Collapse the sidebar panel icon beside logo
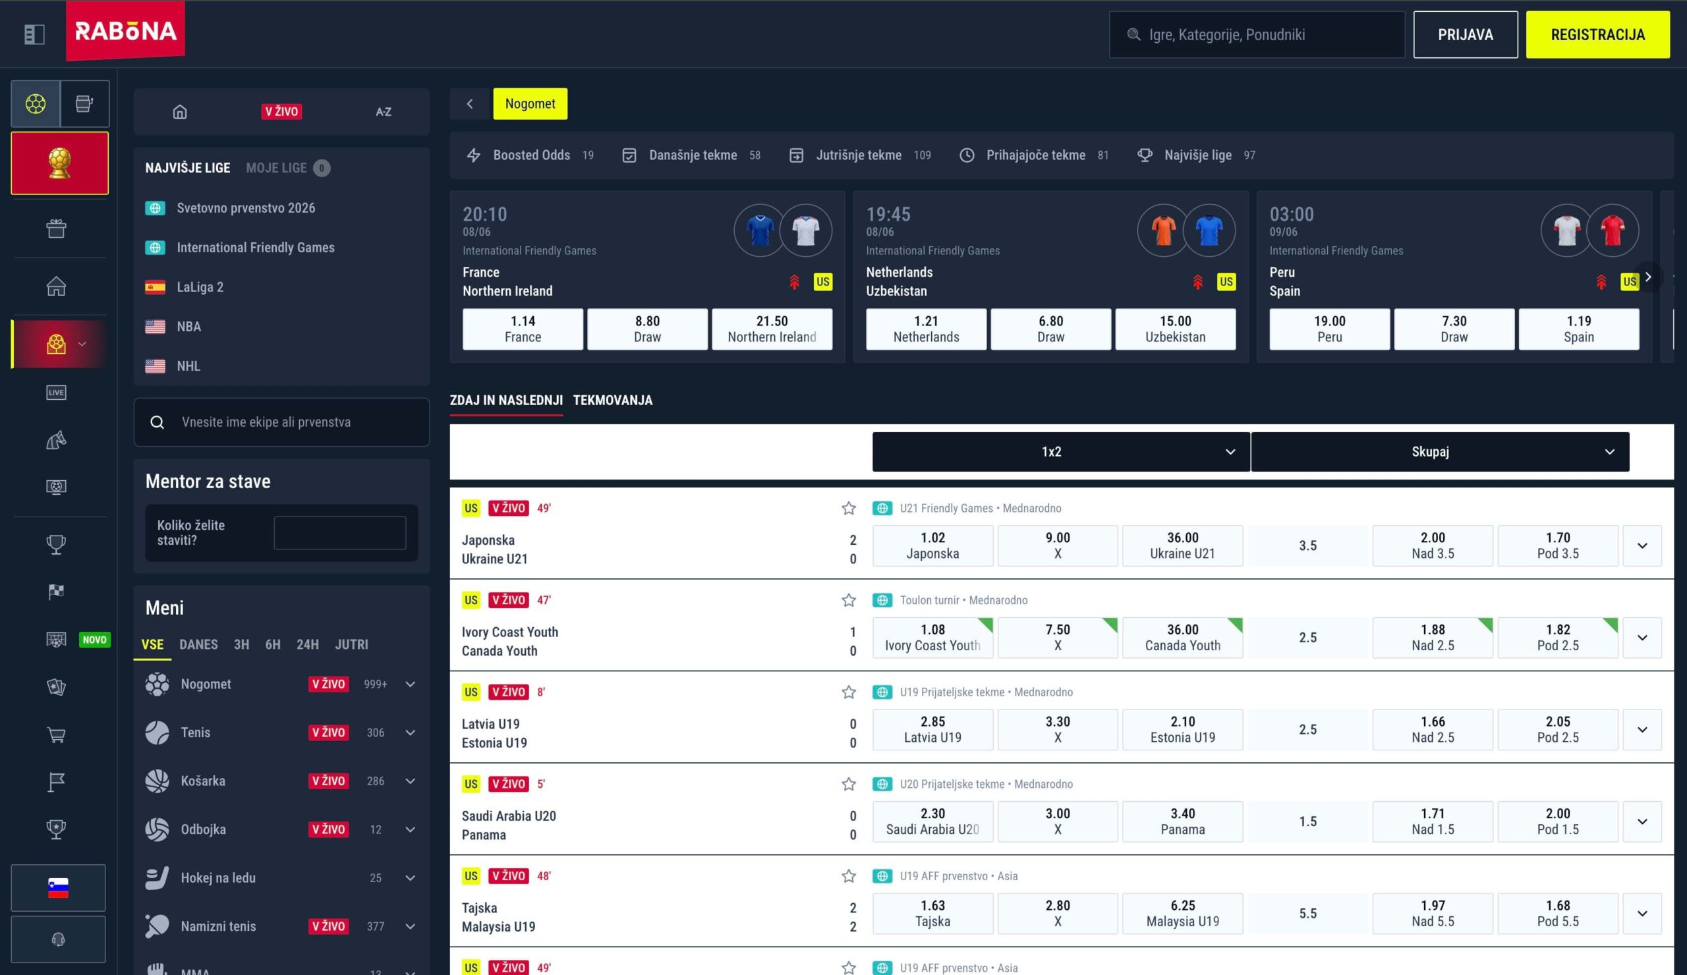Screen dimensions: 1687x975 [x=34, y=34]
